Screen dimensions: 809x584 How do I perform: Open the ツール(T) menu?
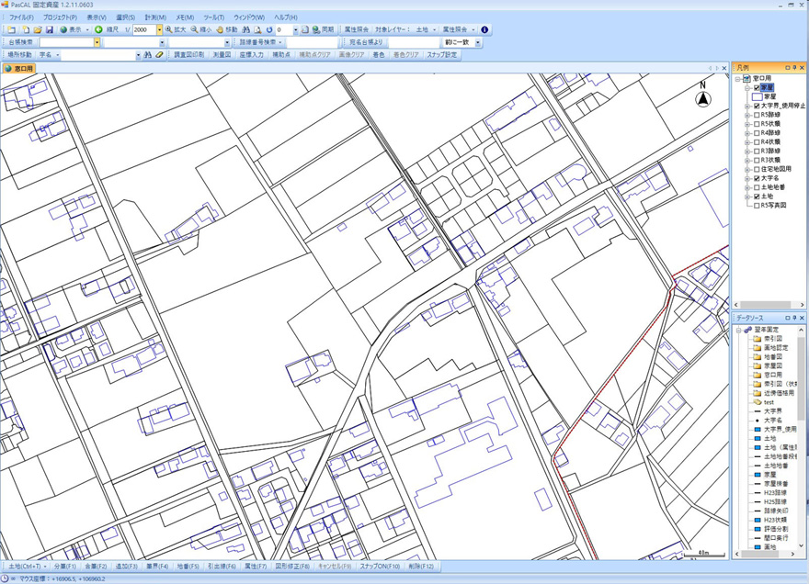point(212,17)
